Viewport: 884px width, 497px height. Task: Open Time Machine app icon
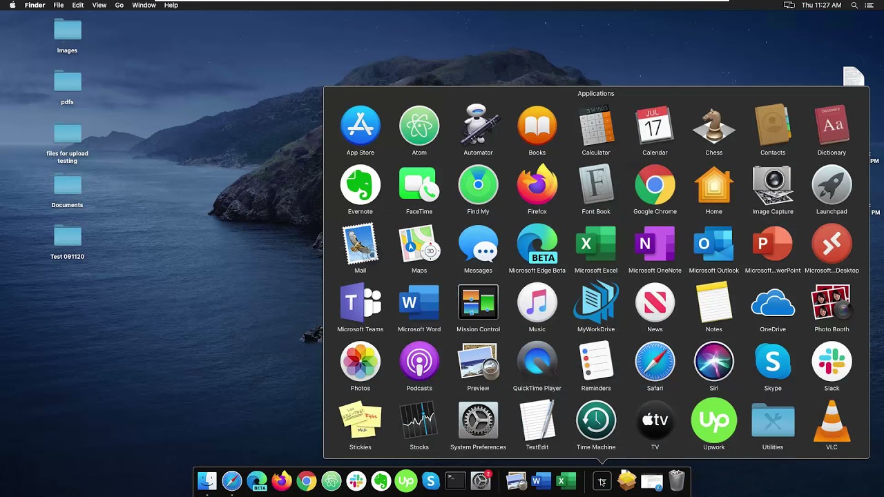596,420
